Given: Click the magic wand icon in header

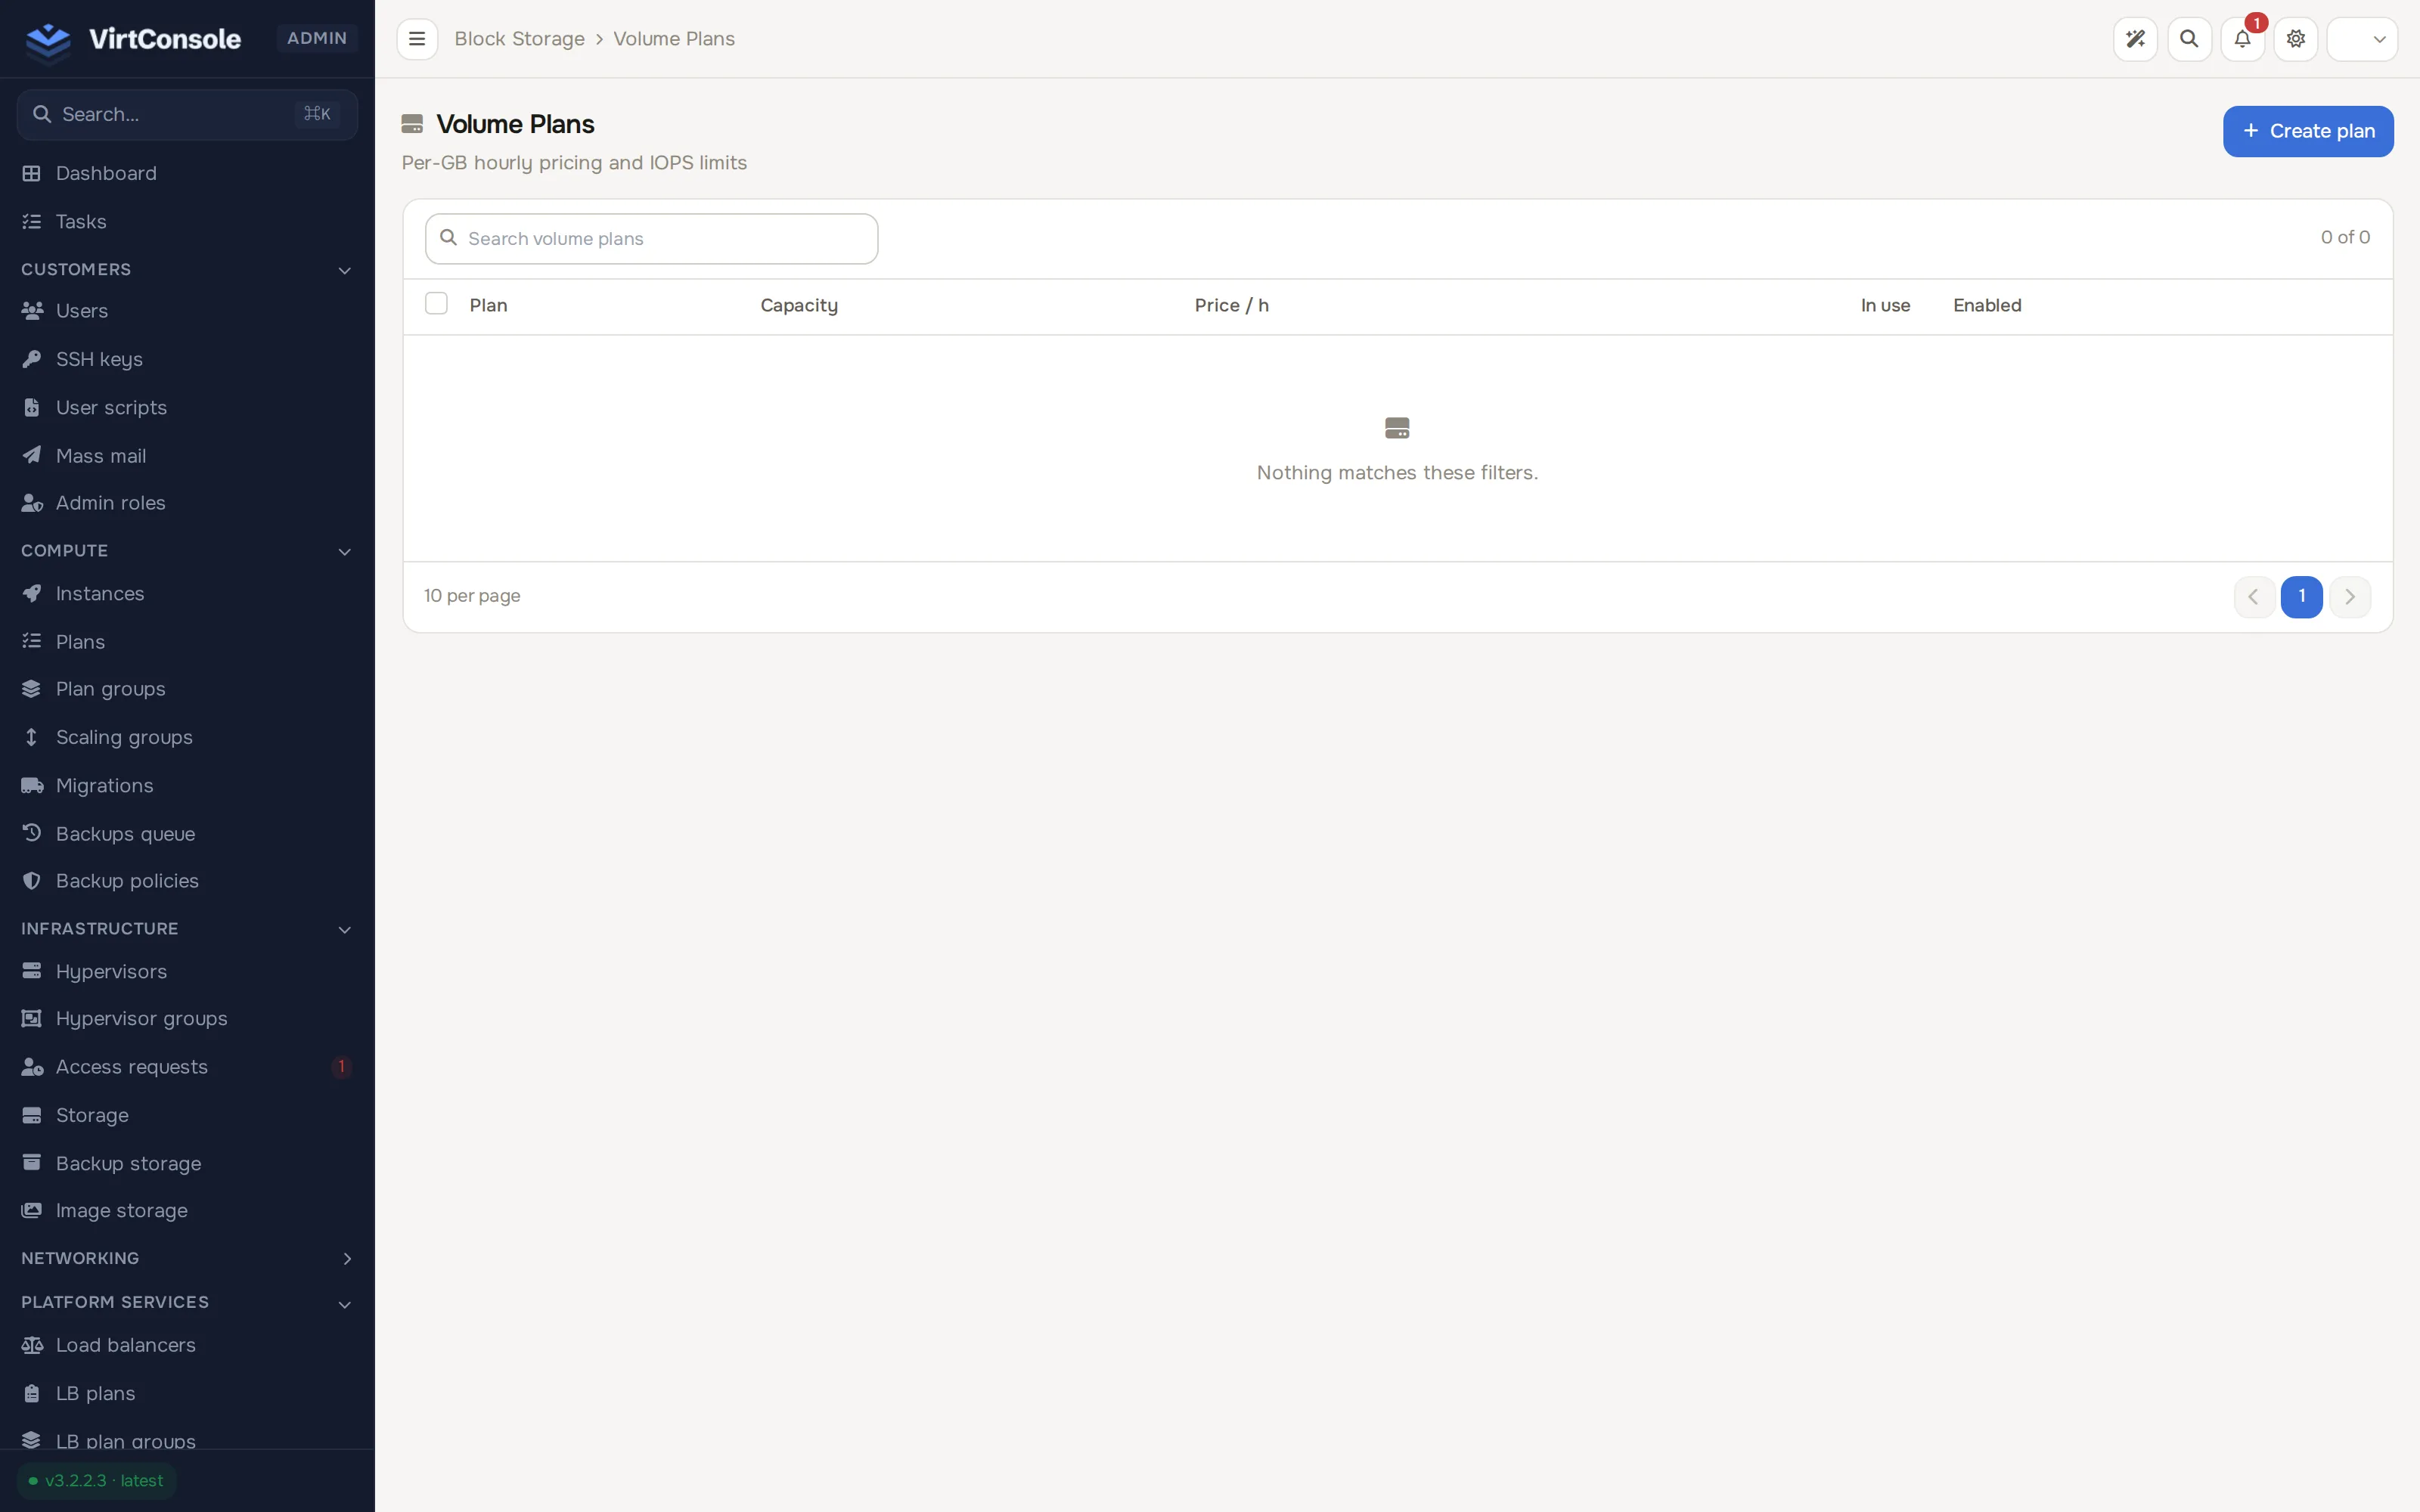Looking at the screenshot, I should (x=2135, y=39).
